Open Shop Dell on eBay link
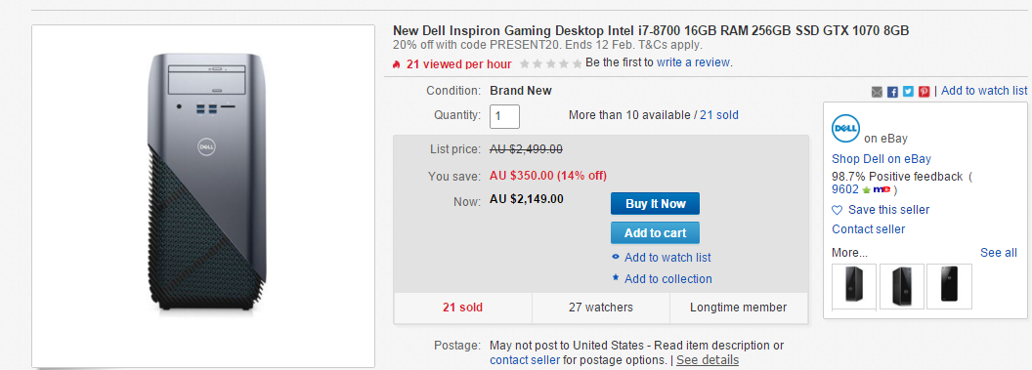Viewport: 1032px width, 370px height. (881, 159)
